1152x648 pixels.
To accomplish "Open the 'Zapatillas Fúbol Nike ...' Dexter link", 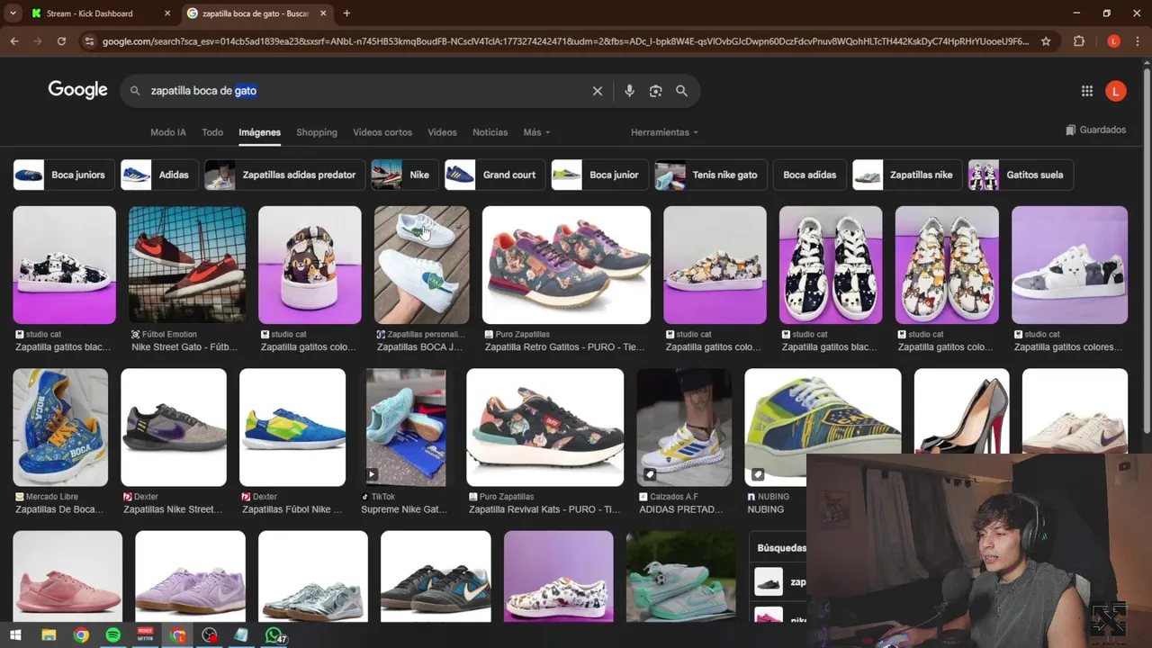I will coord(292,509).
